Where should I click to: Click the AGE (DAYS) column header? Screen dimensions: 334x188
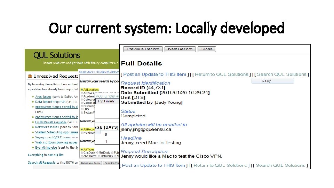pyautogui.click(x=107, y=127)
